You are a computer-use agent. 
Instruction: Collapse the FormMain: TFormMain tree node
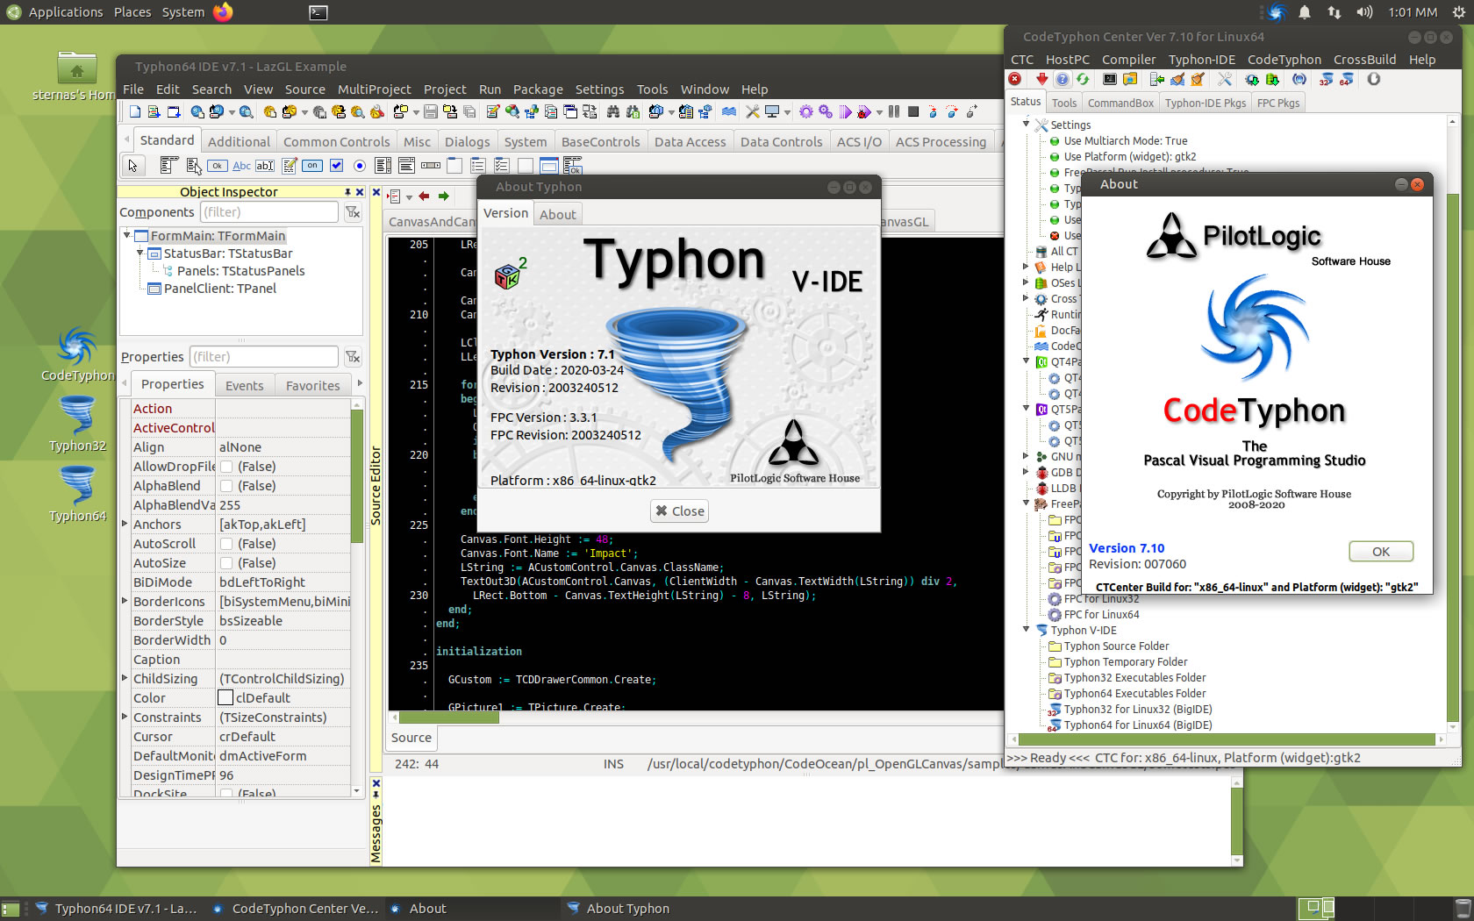(x=127, y=235)
